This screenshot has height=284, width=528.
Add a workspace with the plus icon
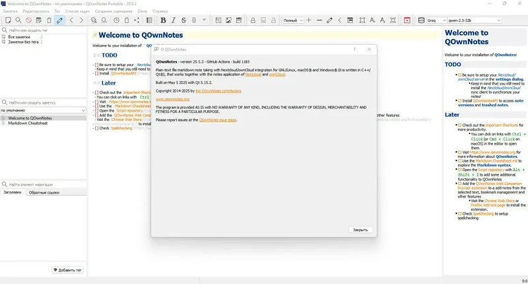309,20
